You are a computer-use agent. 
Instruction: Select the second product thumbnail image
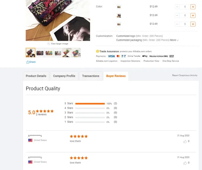pyautogui.click(x=40, y=53)
